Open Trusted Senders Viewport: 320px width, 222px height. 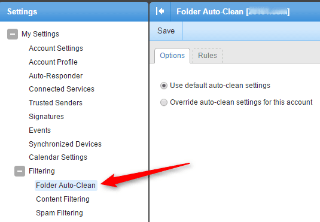56,103
